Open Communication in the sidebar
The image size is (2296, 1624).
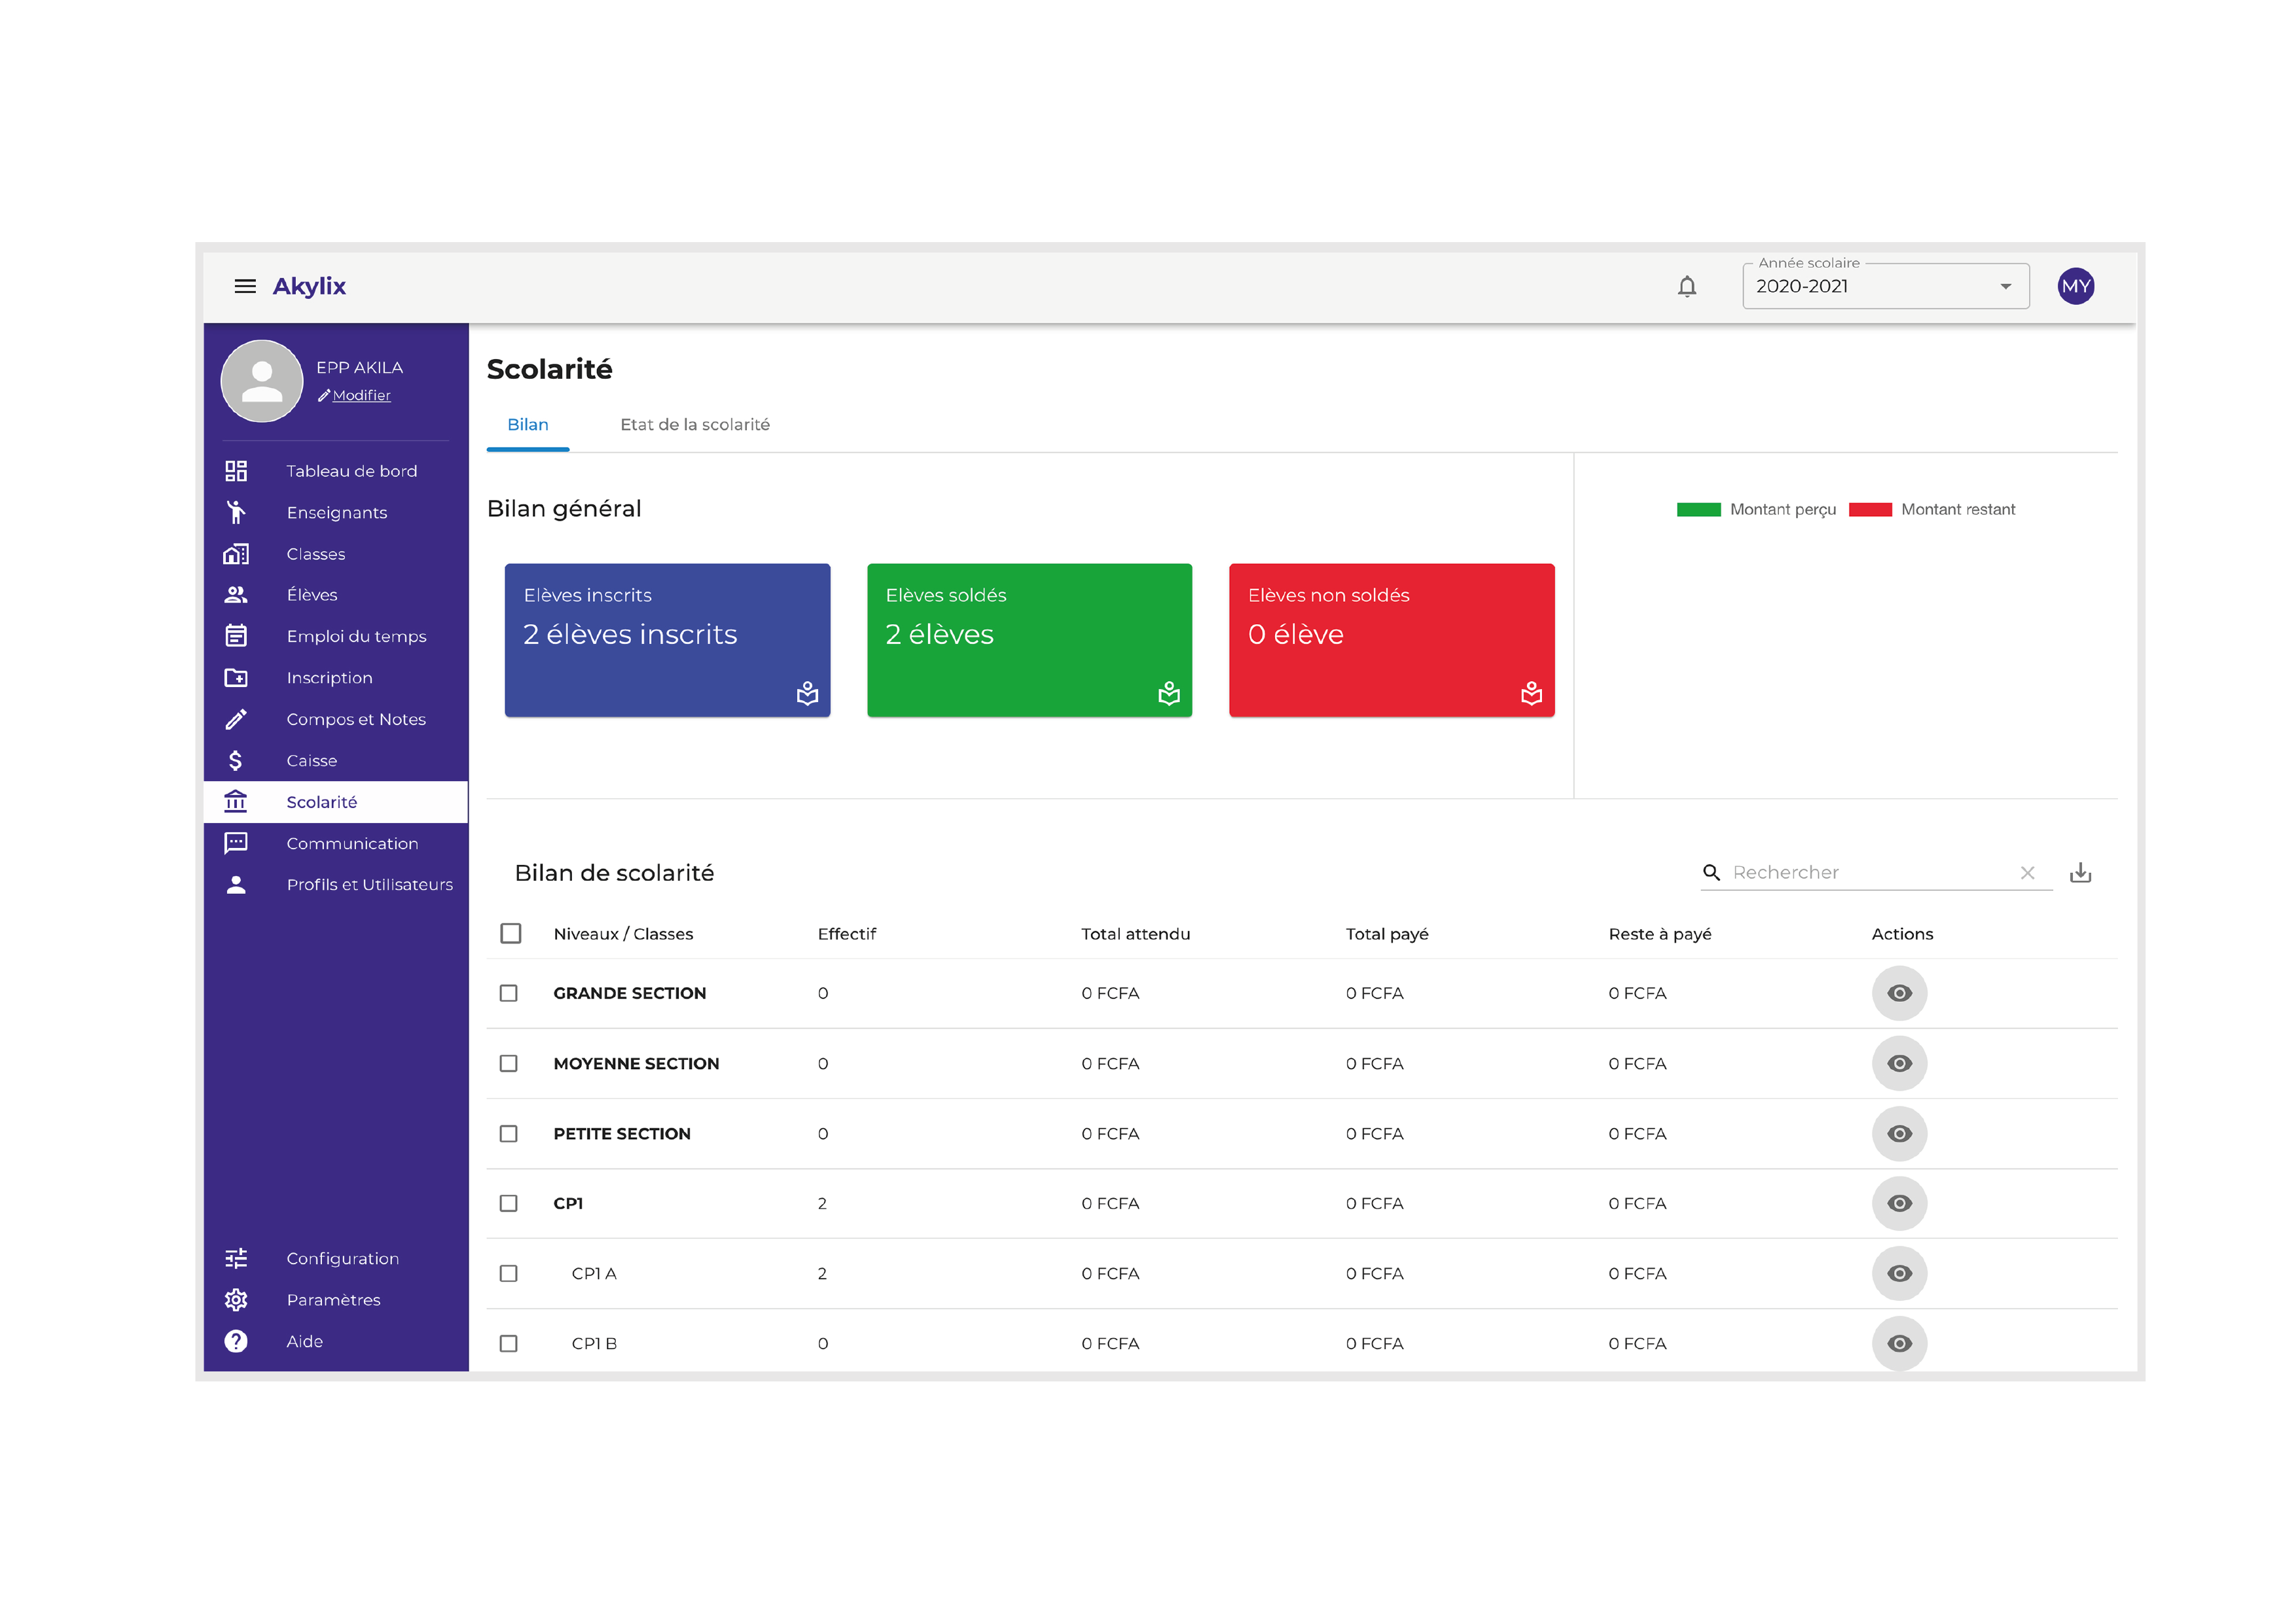click(351, 843)
